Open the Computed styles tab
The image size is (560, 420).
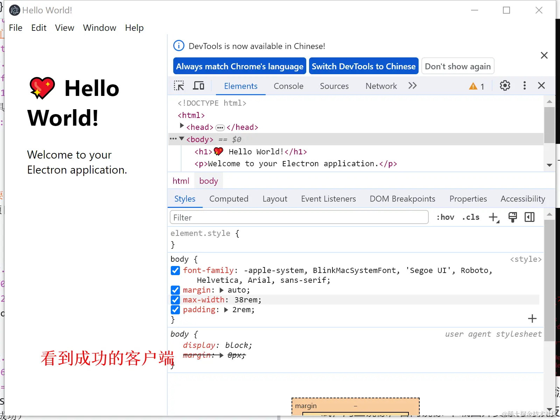229,199
